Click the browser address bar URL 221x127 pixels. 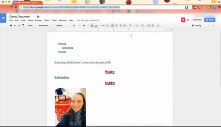pyautogui.click(x=71, y=7)
